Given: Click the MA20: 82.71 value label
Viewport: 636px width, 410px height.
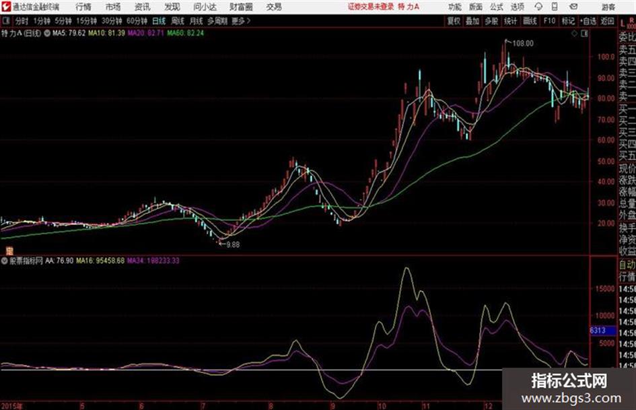Looking at the screenshot, I should pyautogui.click(x=146, y=33).
